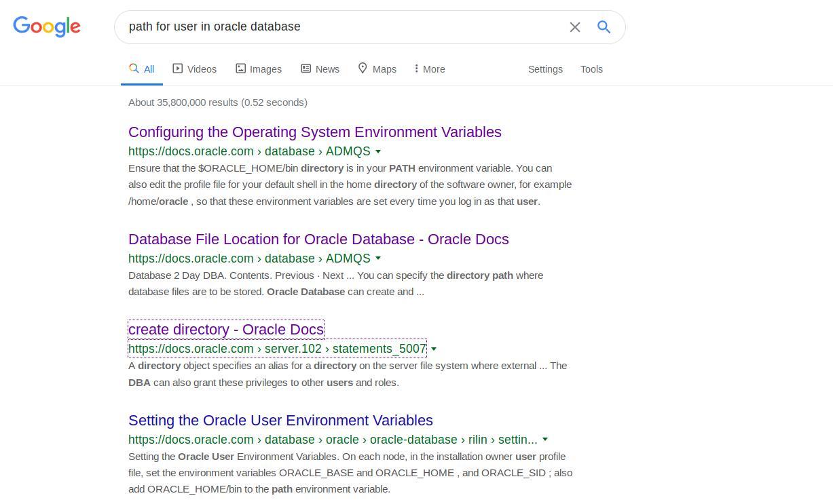Go to the Google logo homepage

[x=47, y=26]
